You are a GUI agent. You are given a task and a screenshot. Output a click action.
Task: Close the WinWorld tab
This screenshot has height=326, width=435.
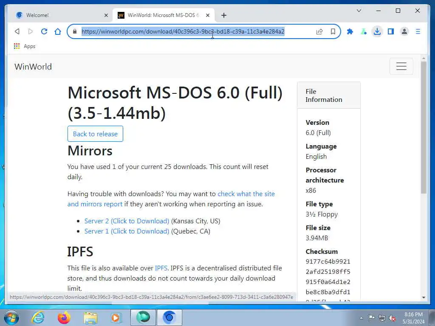(207, 15)
